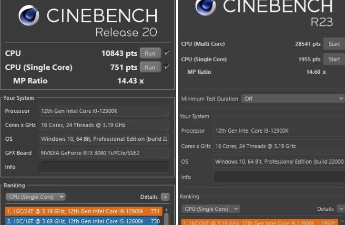Viewport: 345px width, 225px height.
Task: Click the Info field in R23
Action: (279, 177)
